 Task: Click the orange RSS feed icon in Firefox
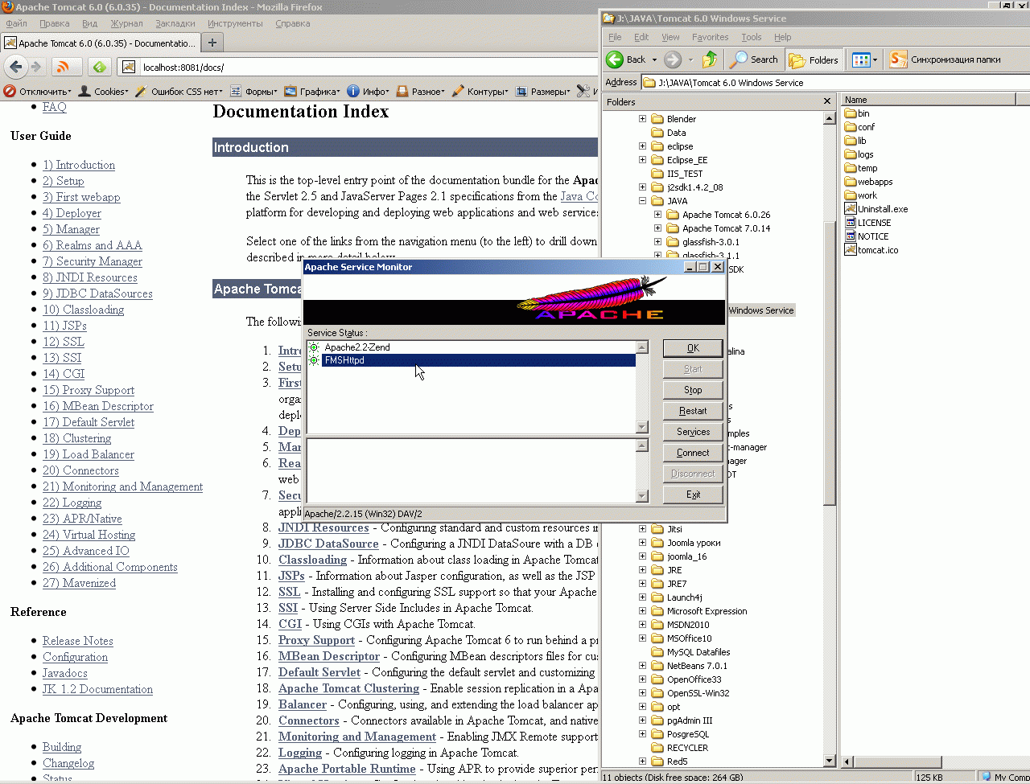pyautogui.click(x=64, y=67)
